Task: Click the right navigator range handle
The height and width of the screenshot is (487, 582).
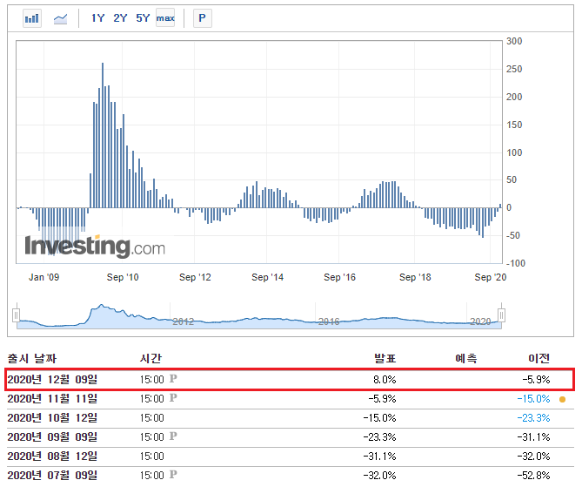Action: click(501, 315)
